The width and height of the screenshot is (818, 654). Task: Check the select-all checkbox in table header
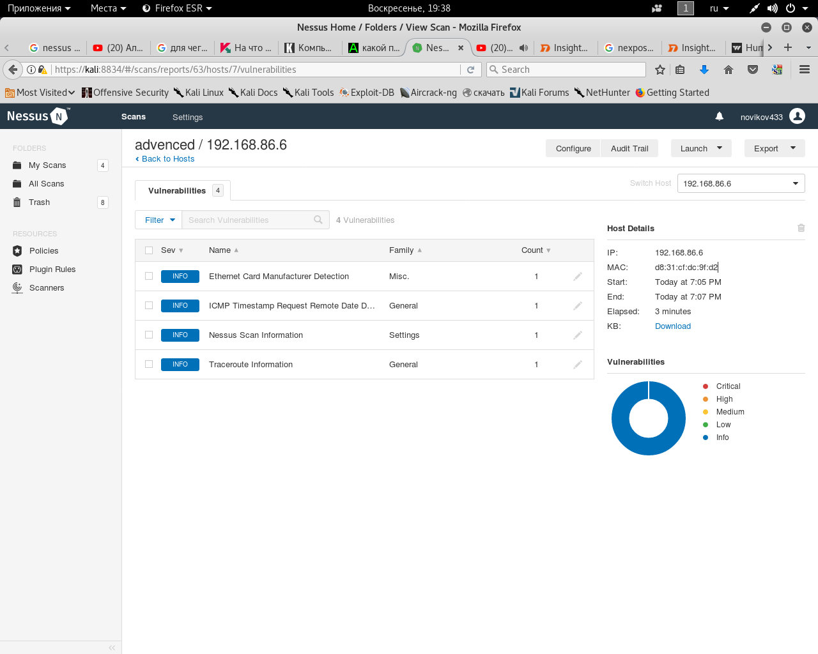click(x=149, y=250)
